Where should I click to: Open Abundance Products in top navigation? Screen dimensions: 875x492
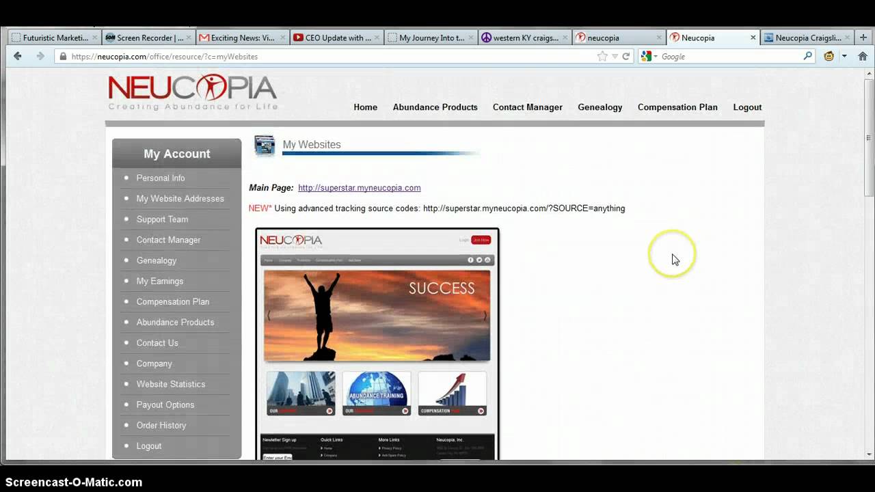pos(435,107)
